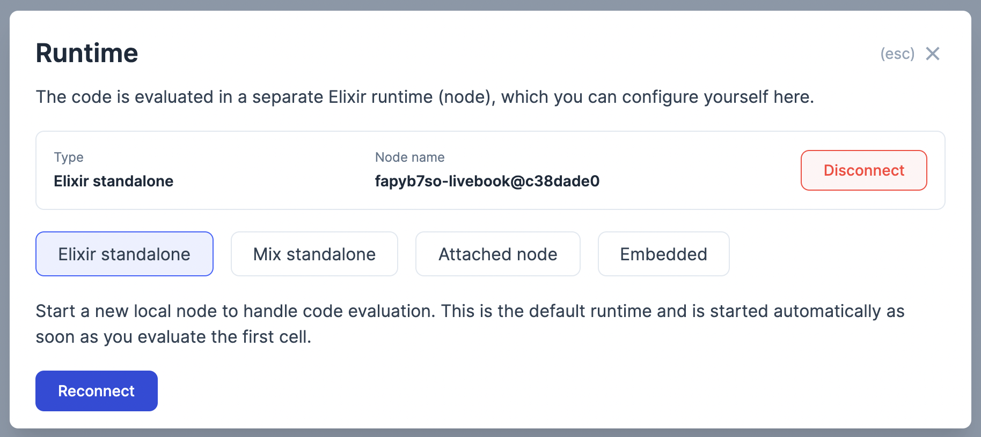Click the Runtime heading

[86, 52]
